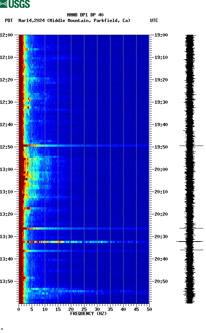Screen dimensions: 206x333
Task: Click the USGS logo
Action: [15, 4]
